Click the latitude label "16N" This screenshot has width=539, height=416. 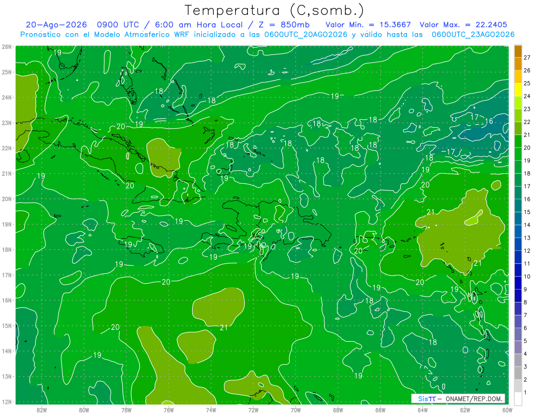[7, 300]
